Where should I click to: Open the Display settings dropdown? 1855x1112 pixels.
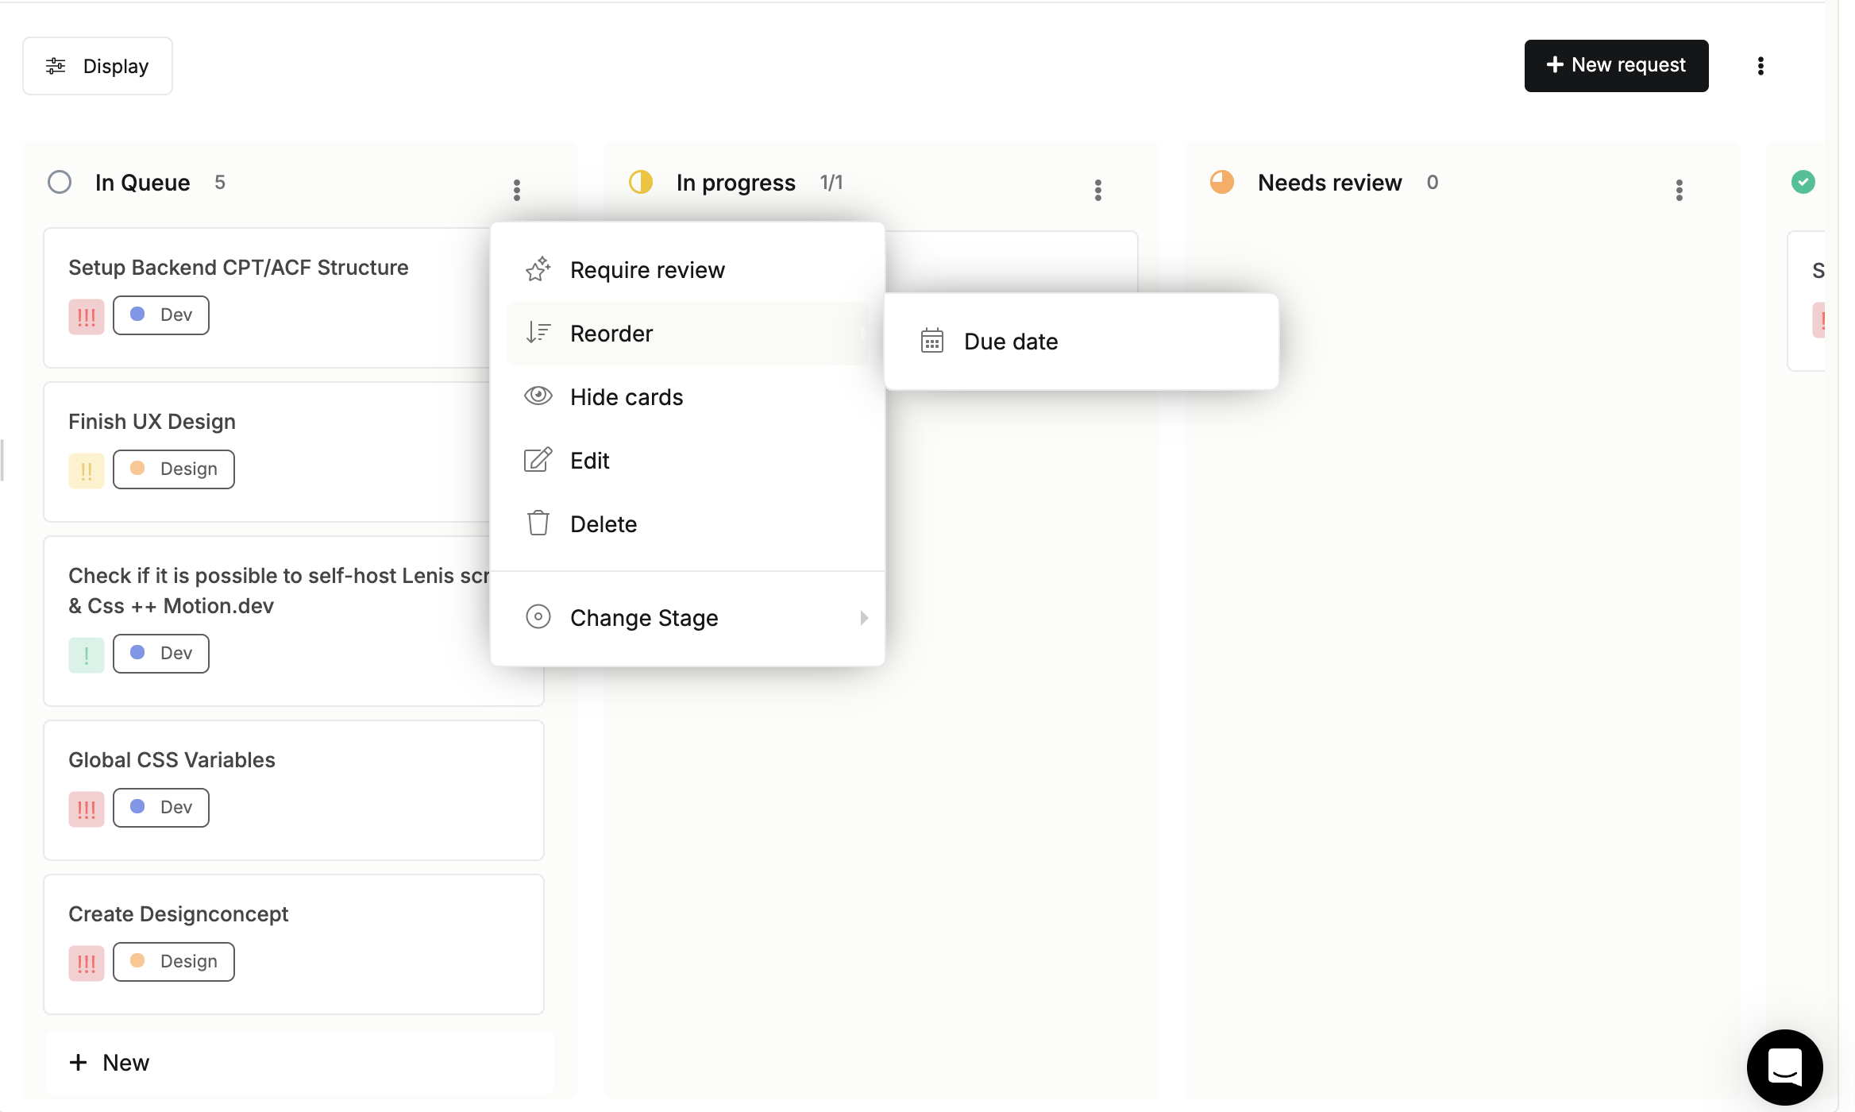(x=98, y=66)
